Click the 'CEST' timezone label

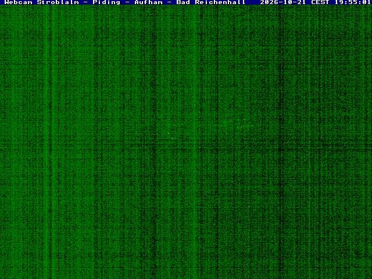[320, 2]
